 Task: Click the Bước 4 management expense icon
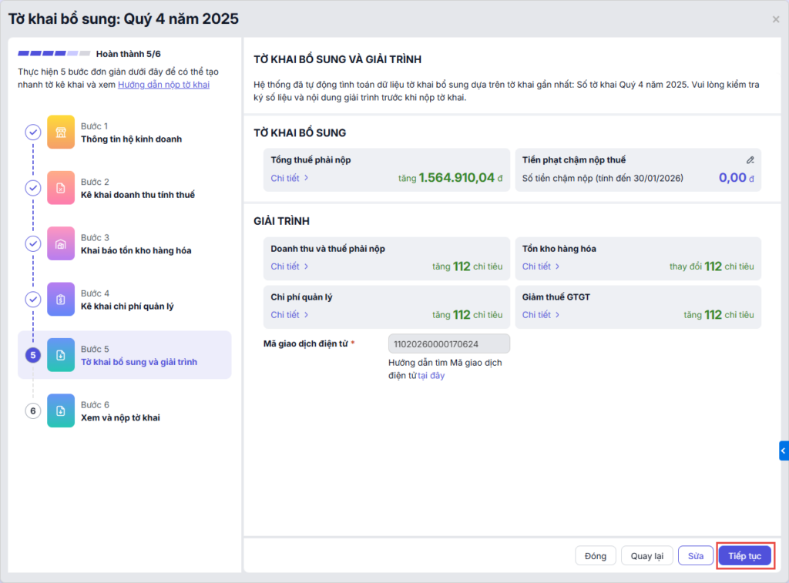coord(61,299)
